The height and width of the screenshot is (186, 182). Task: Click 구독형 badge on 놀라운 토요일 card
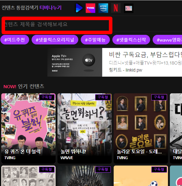tap(159, 97)
